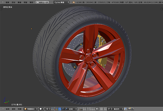Open the snap element type dropdown
Image resolution: width=163 pixels, height=111 pixels.
pos(110,109)
